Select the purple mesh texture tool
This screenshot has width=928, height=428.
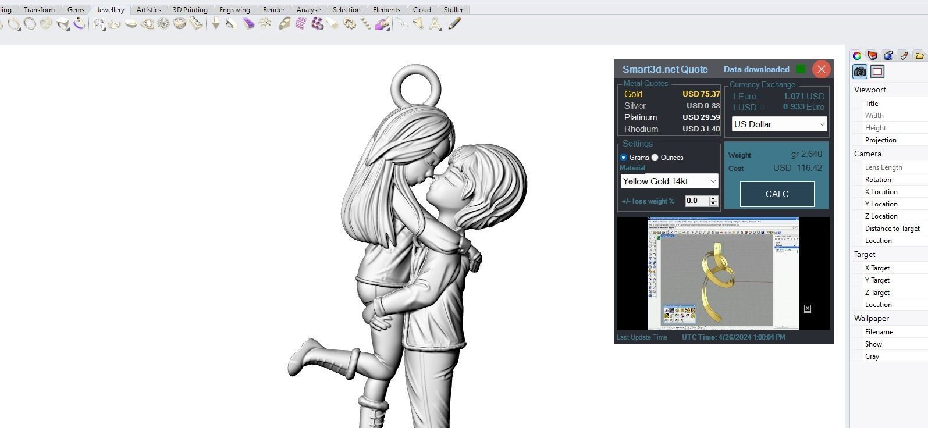click(x=301, y=24)
